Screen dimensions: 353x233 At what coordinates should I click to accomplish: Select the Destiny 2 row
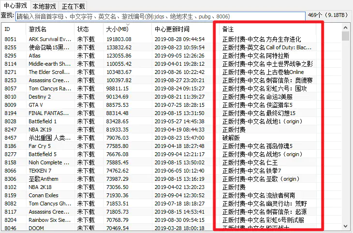(x=172, y=97)
